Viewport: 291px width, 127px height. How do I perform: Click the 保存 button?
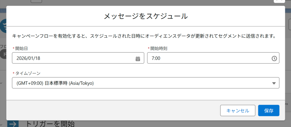point(269,111)
